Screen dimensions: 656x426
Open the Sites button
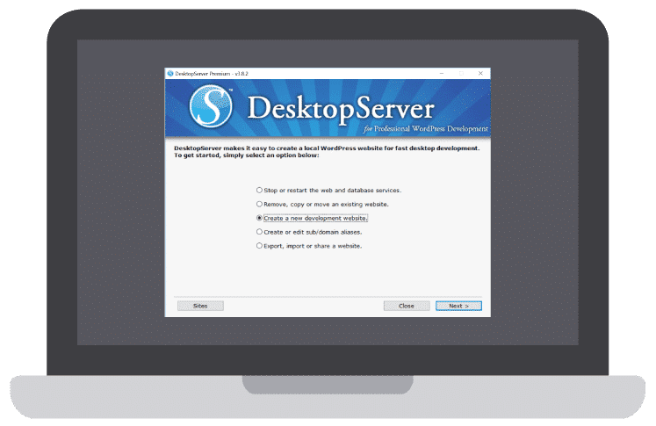click(x=200, y=306)
